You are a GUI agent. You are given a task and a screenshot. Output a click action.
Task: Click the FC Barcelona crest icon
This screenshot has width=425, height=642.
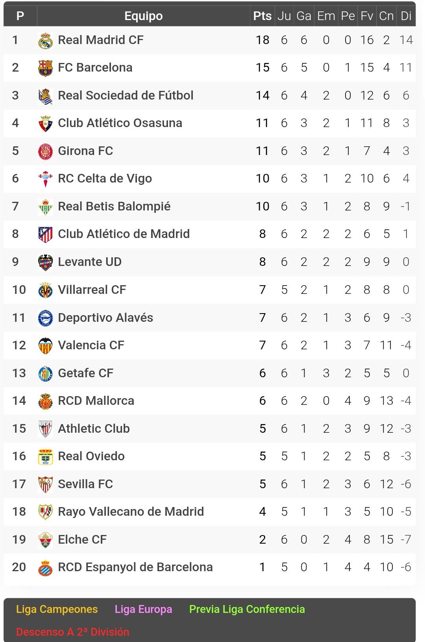(x=45, y=68)
